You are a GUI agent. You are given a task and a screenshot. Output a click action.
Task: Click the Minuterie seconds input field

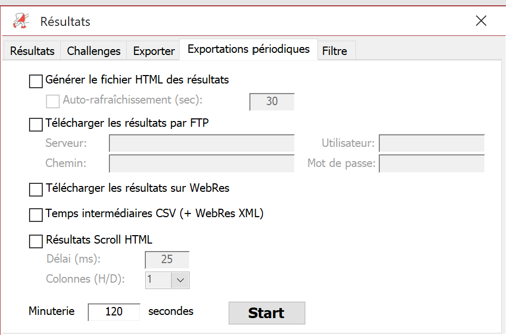114,312
